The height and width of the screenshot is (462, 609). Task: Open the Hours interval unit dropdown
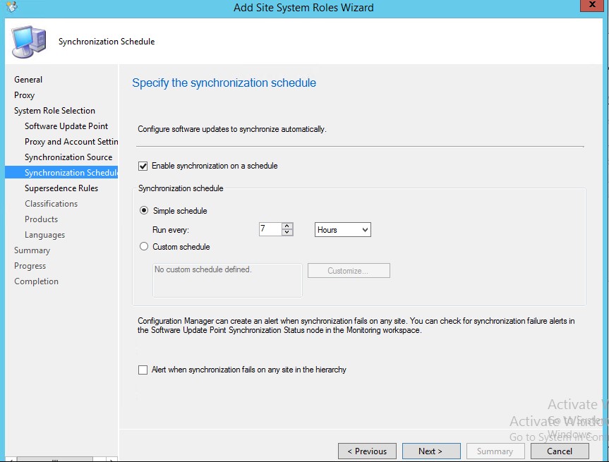pyautogui.click(x=342, y=230)
